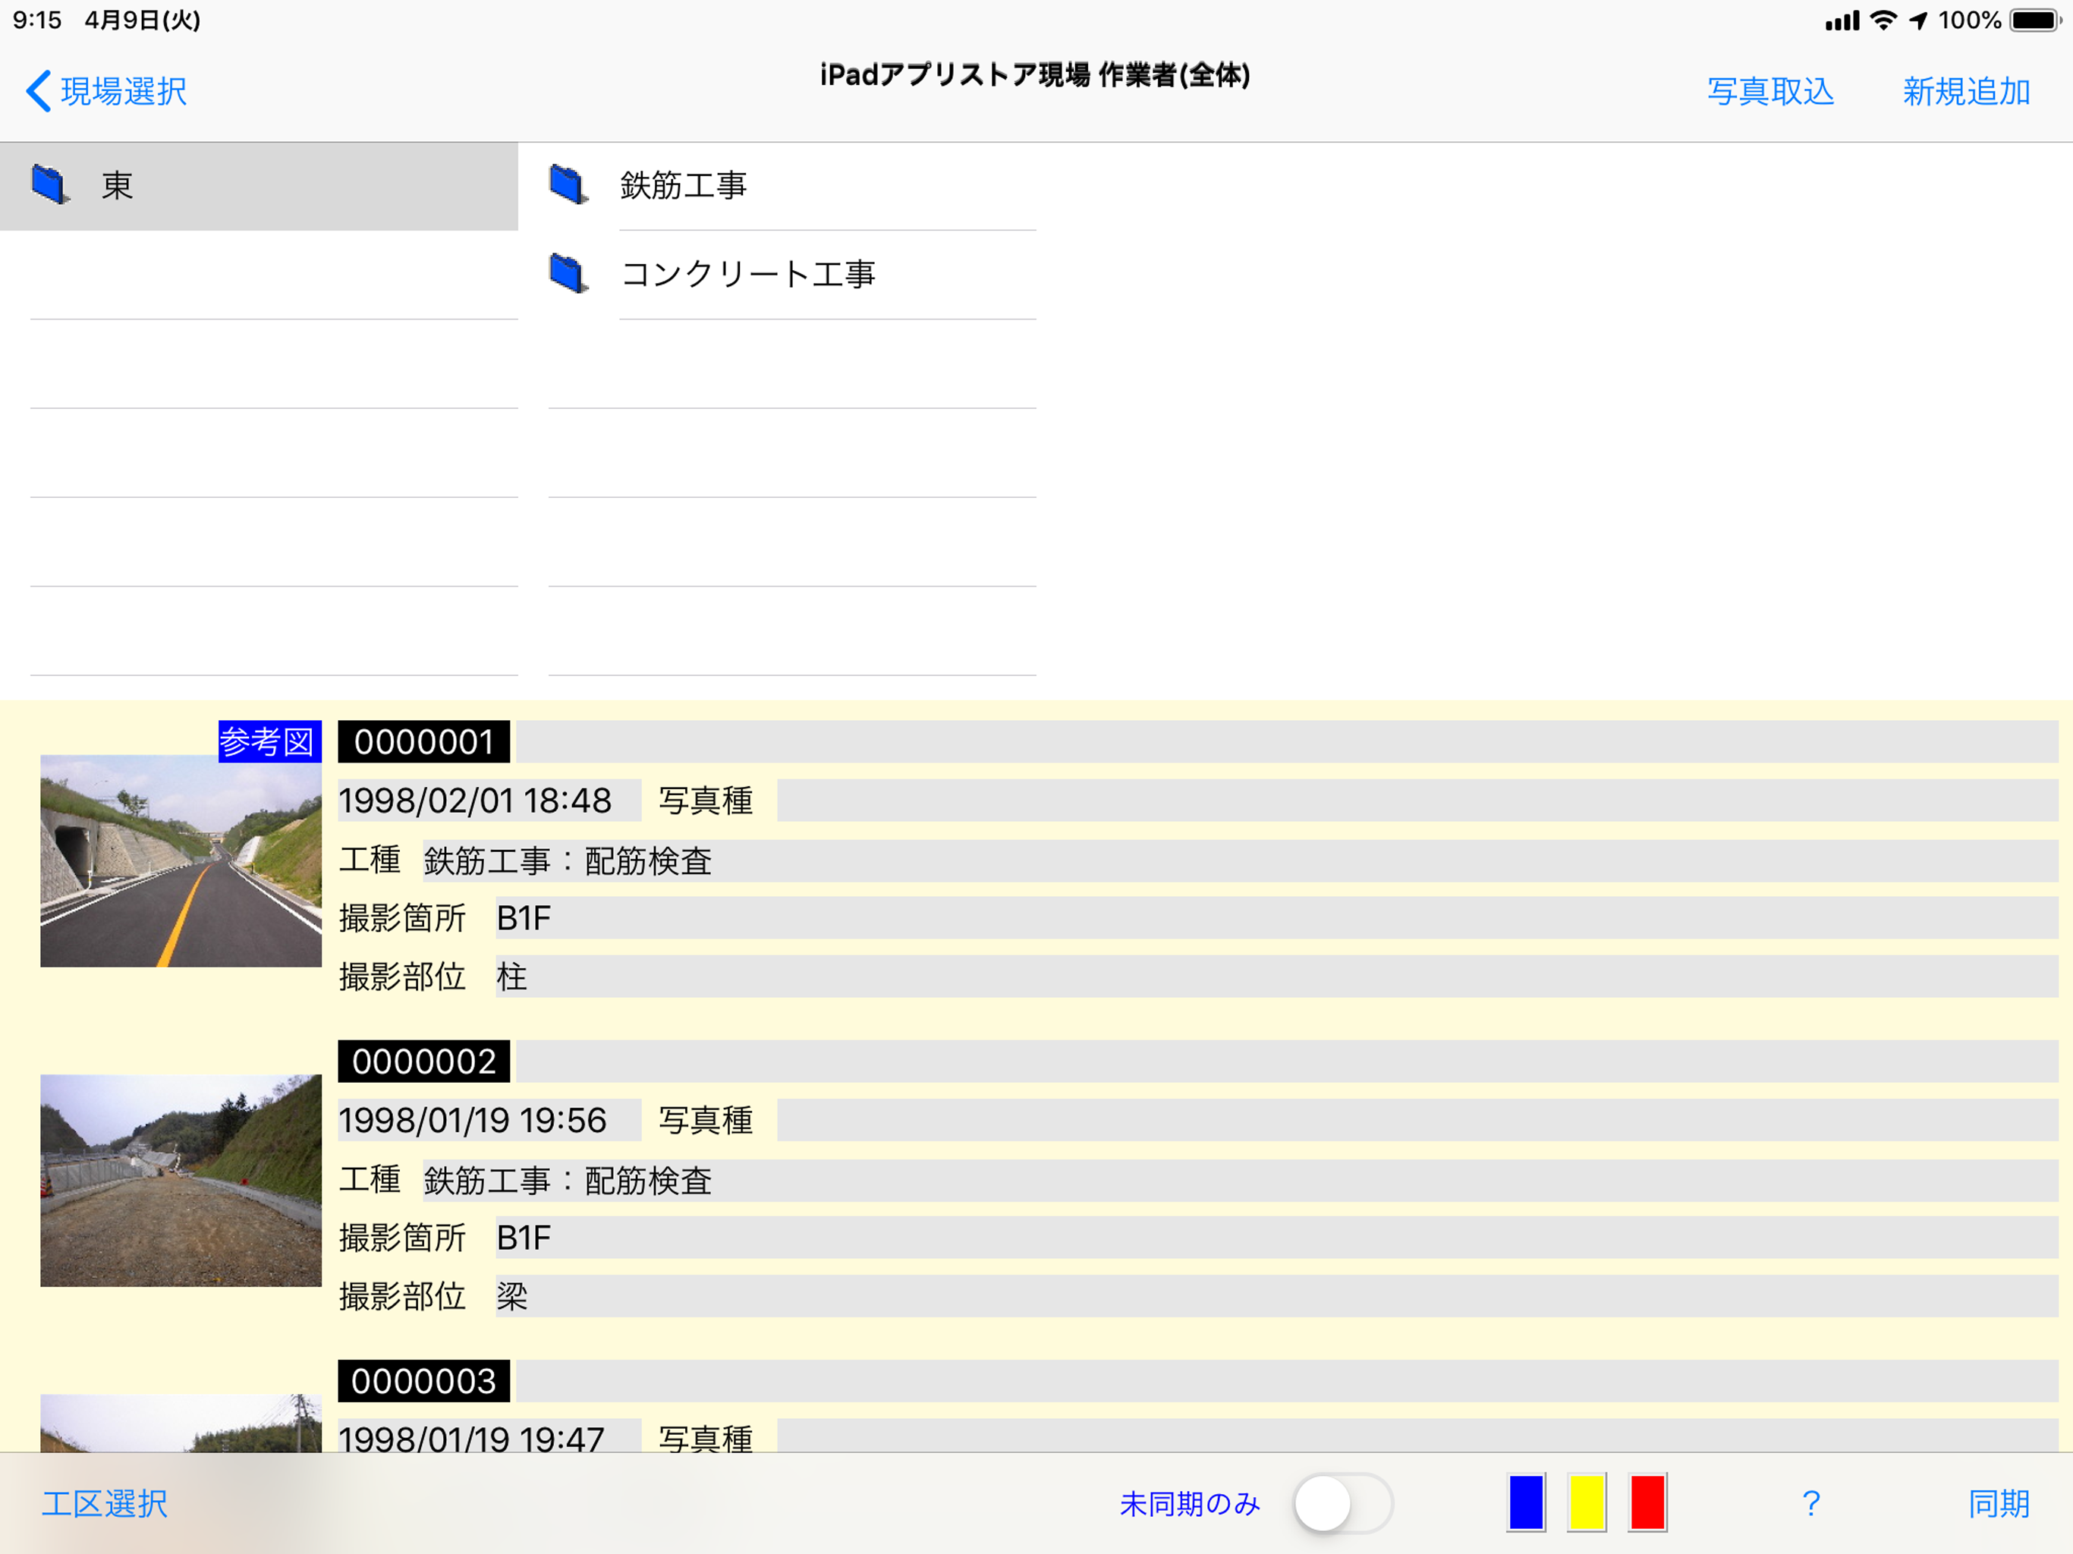Click the title field next to 0000001

tap(1288, 741)
